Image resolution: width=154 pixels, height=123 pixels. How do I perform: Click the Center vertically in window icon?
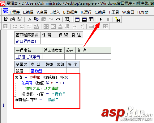[x=53, y=27]
